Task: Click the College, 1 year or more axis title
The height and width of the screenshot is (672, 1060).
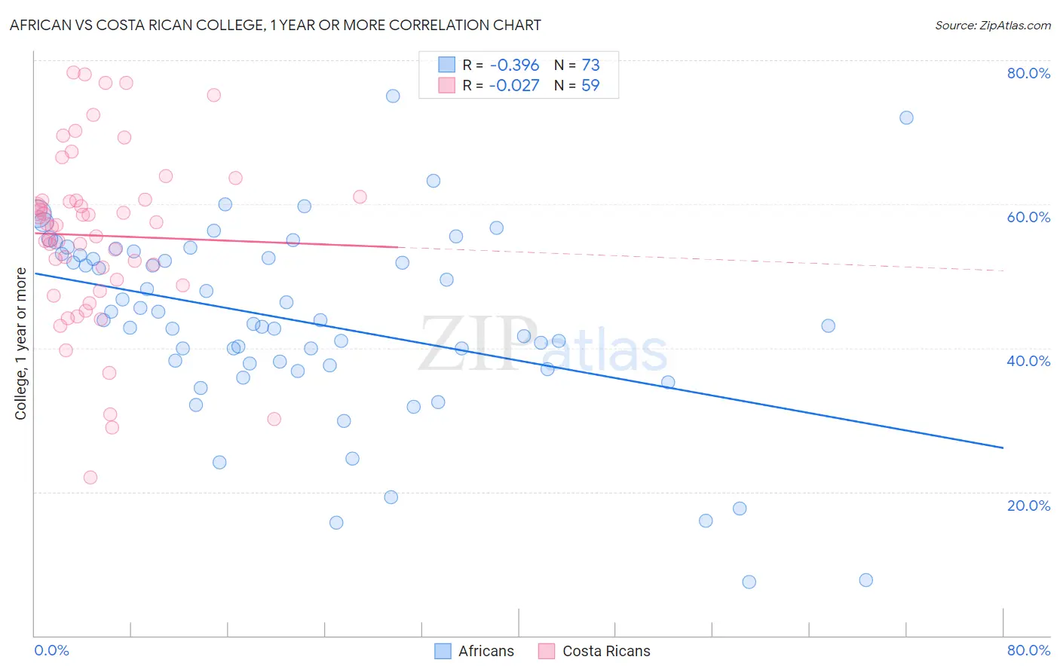Action: coord(20,344)
